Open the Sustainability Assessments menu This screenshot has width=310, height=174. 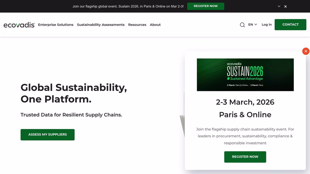[x=101, y=25]
